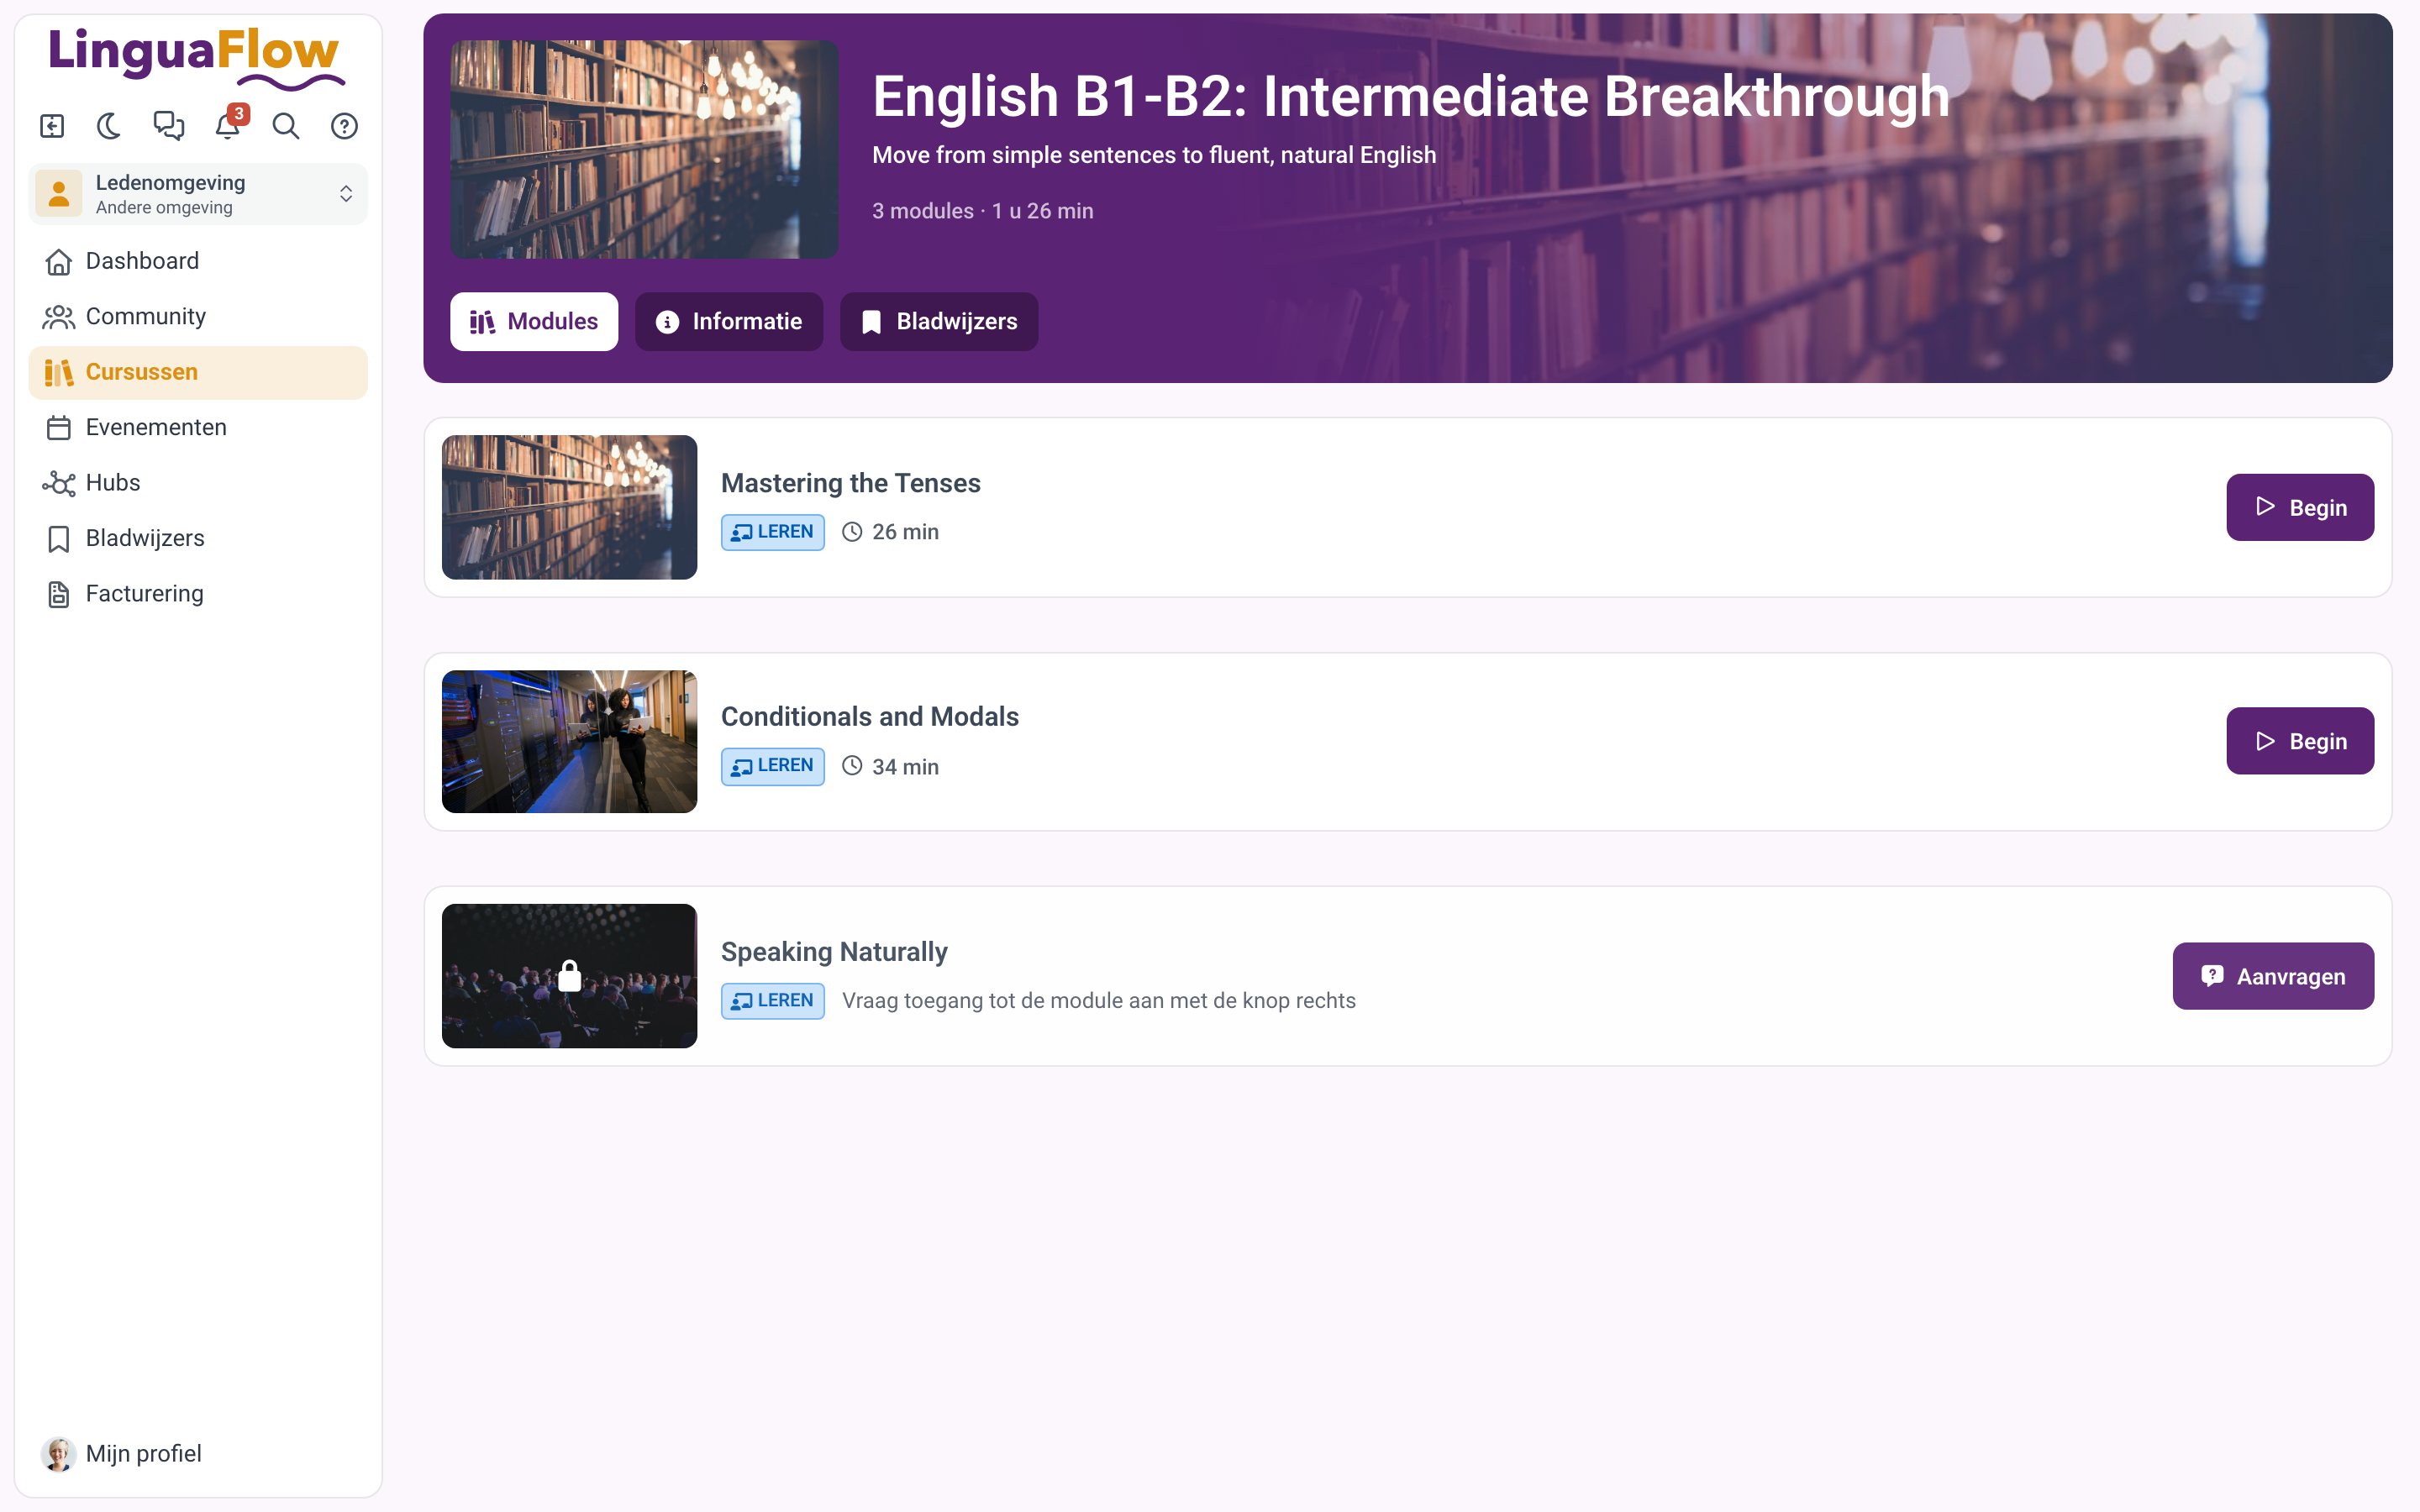This screenshot has width=2420, height=1512.
Task: Open Mastering the Tenses module title
Action: pos(851,483)
